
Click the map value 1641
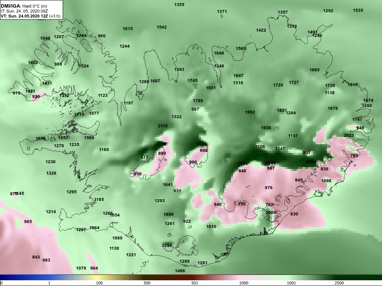point(168,185)
